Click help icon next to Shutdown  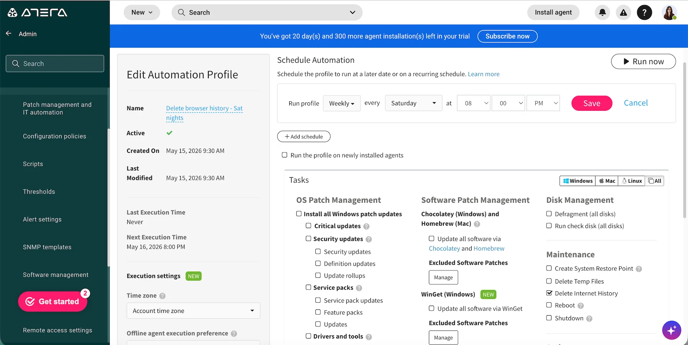pyautogui.click(x=589, y=319)
